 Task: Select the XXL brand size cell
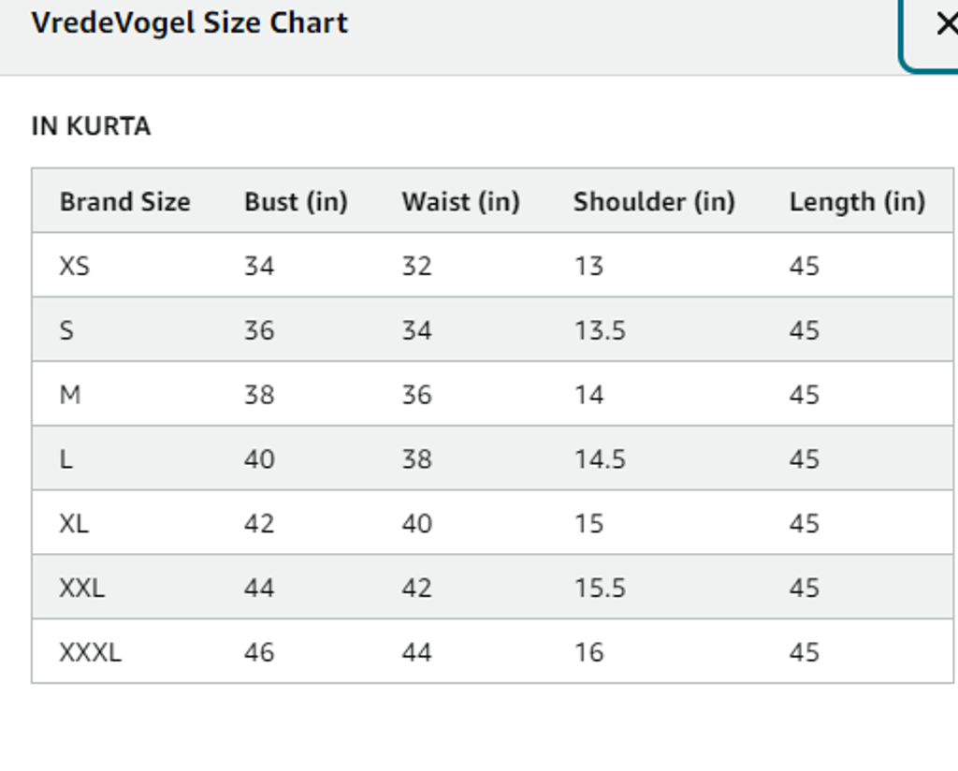82,589
